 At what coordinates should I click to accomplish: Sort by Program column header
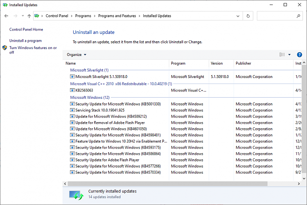(x=189, y=63)
